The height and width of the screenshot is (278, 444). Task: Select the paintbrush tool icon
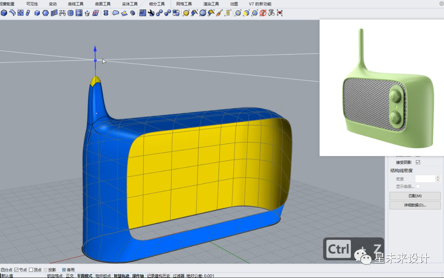click(x=220, y=13)
